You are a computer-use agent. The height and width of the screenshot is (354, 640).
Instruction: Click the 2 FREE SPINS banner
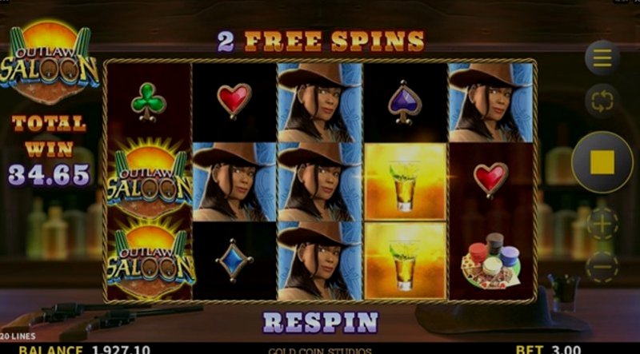click(321, 42)
